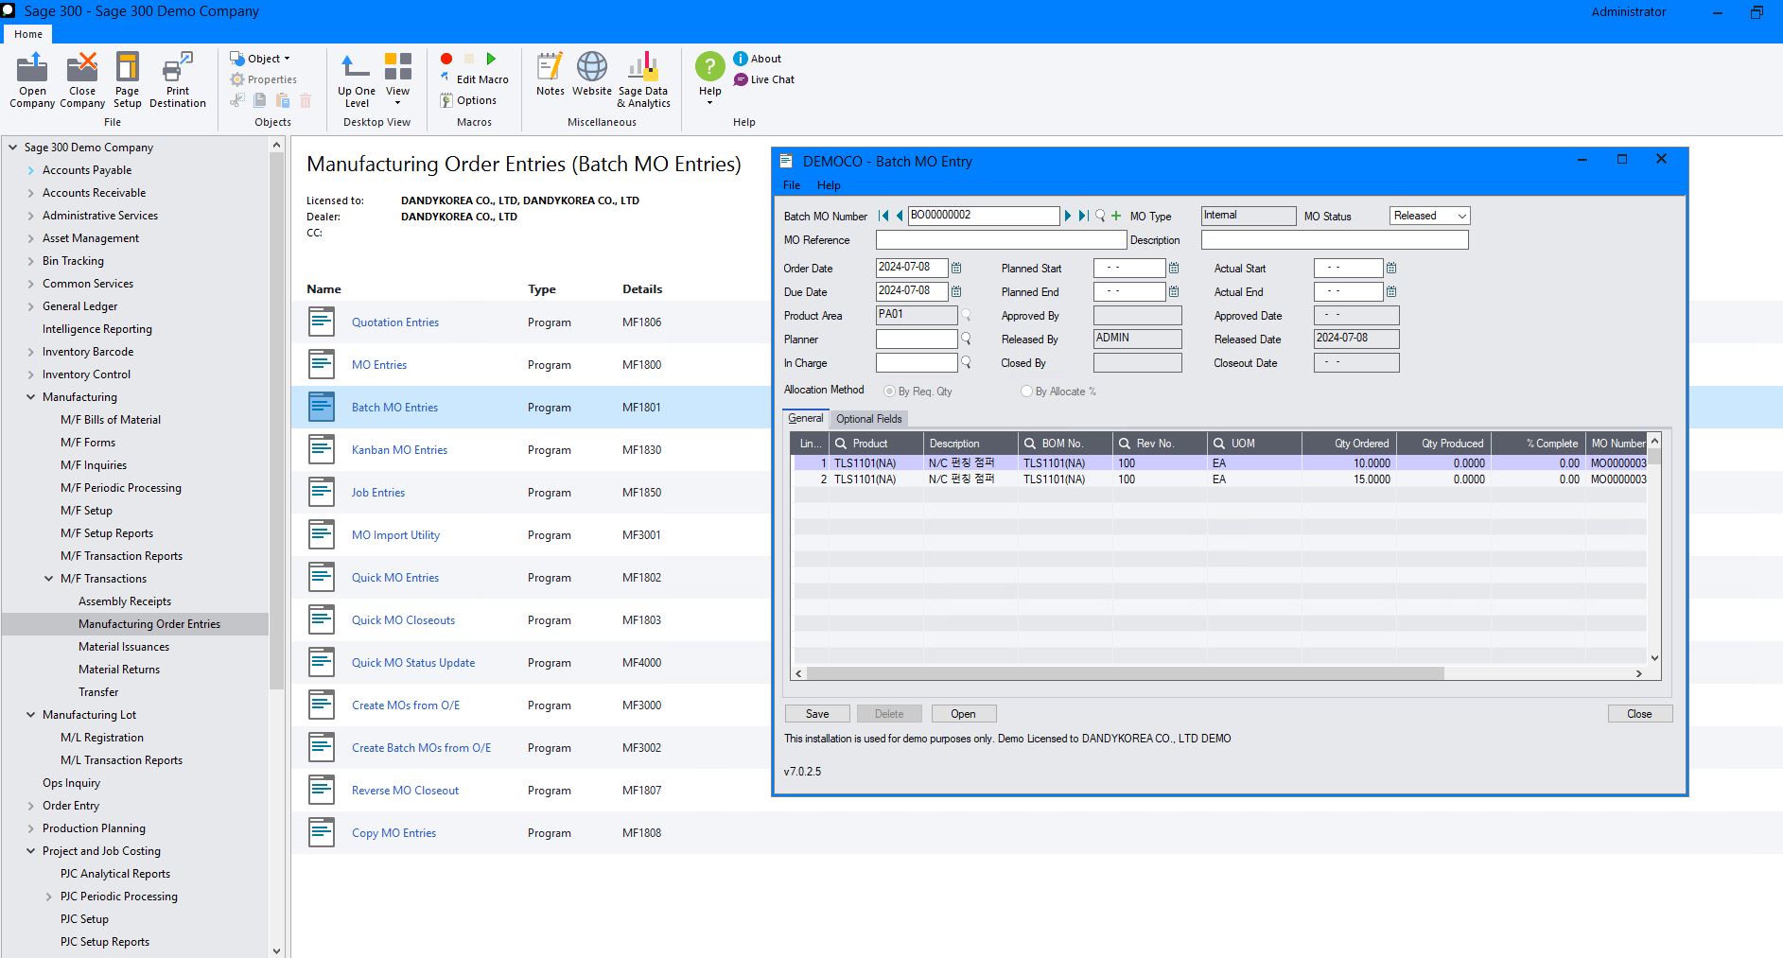Viewport: 1783px width, 958px height.
Task: Click the navigation tree vertical scrollbar
Action: pyautogui.click(x=276, y=421)
